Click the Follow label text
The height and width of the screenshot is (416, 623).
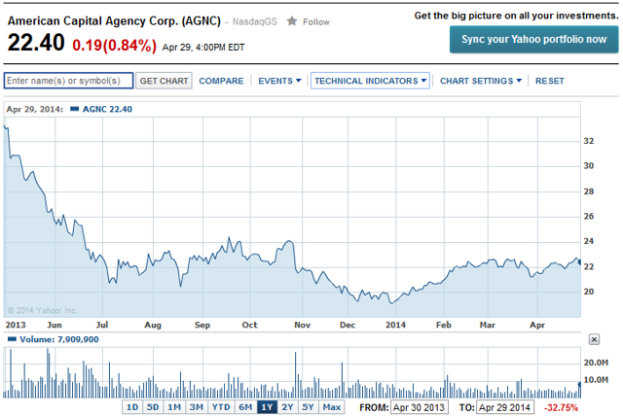click(x=316, y=21)
